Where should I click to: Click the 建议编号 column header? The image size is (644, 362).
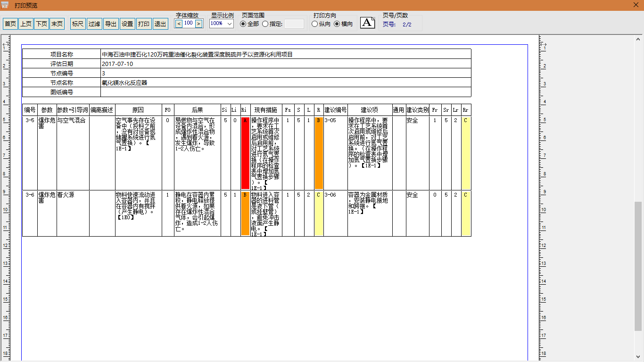coord(336,110)
